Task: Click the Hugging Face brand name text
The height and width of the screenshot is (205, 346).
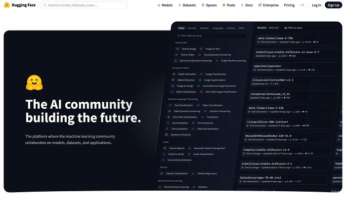Action: pos(24,5)
